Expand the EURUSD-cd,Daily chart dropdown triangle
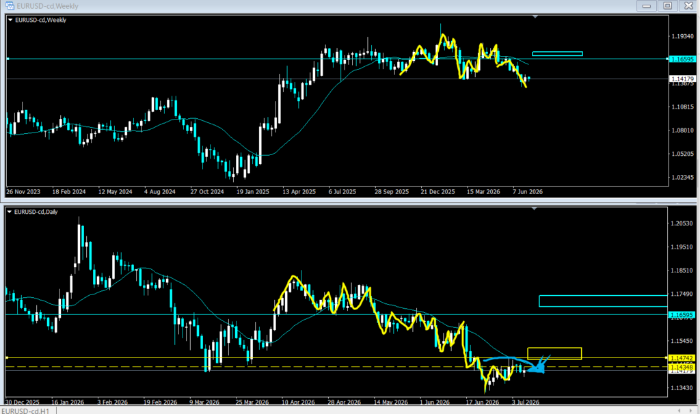The image size is (700, 414). tap(10, 212)
